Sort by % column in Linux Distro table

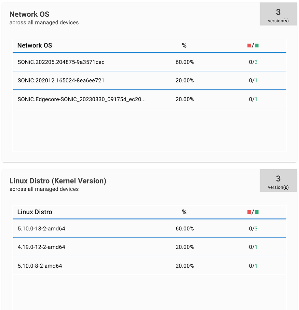184,212
